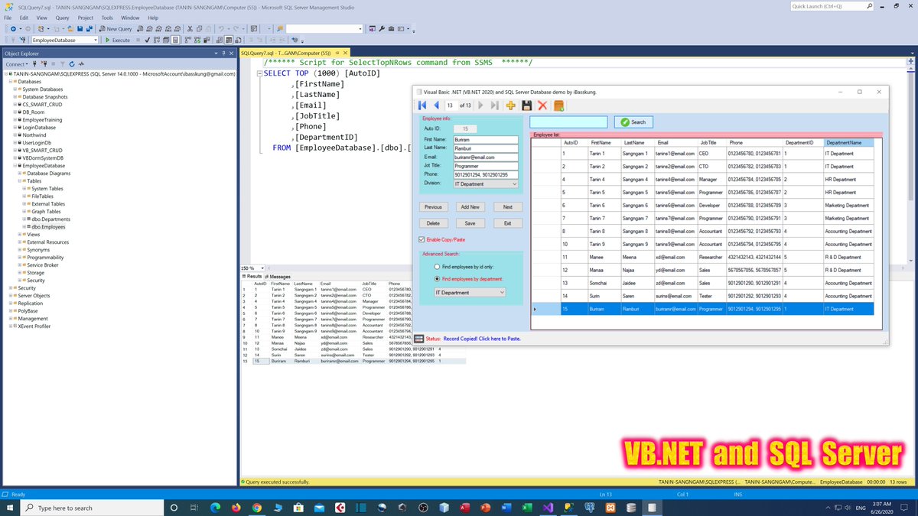
Task: Open Word from taskbar
Action: (506, 508)
